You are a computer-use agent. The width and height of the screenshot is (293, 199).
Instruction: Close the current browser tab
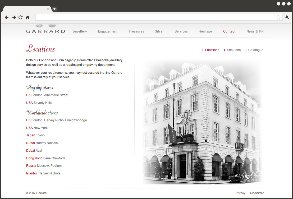coord(48,9)
